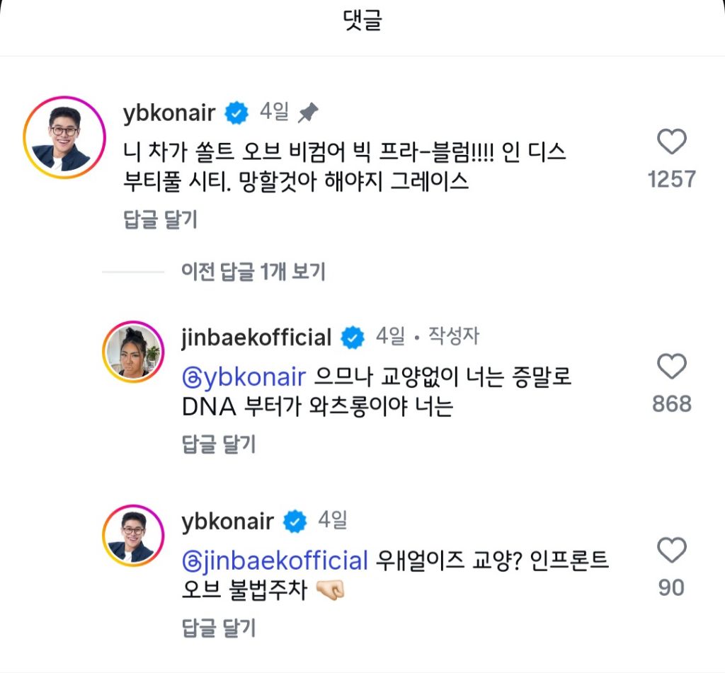The image size is (725, 673).
Task: Like ybkonair's pinned comment heart icon
Action: (x=673, y=142)
